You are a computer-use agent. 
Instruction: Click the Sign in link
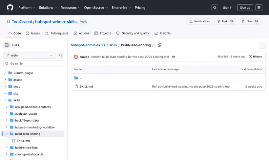(x=227, y=8)
